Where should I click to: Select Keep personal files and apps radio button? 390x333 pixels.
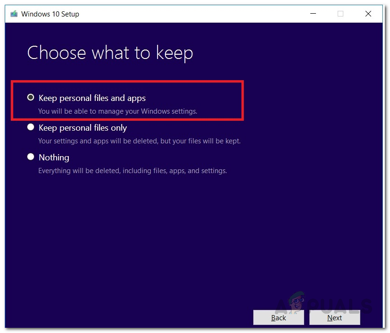31,98
